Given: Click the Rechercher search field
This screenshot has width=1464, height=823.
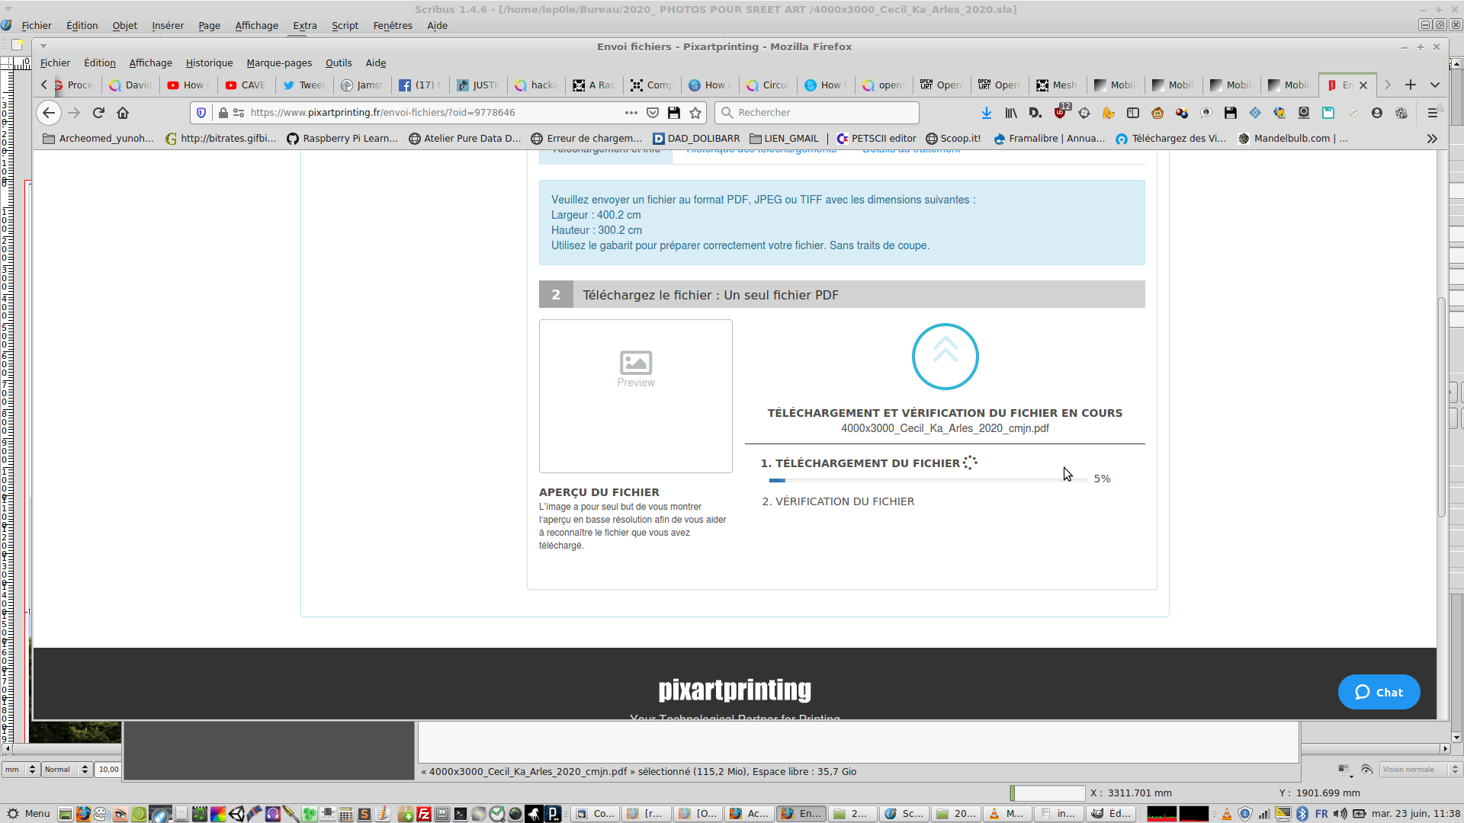Looking at the screenshot, I should point(817,113).
